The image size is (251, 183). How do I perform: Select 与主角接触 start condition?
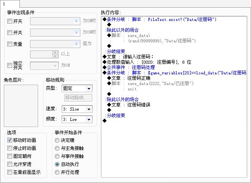tap(57, 148)
